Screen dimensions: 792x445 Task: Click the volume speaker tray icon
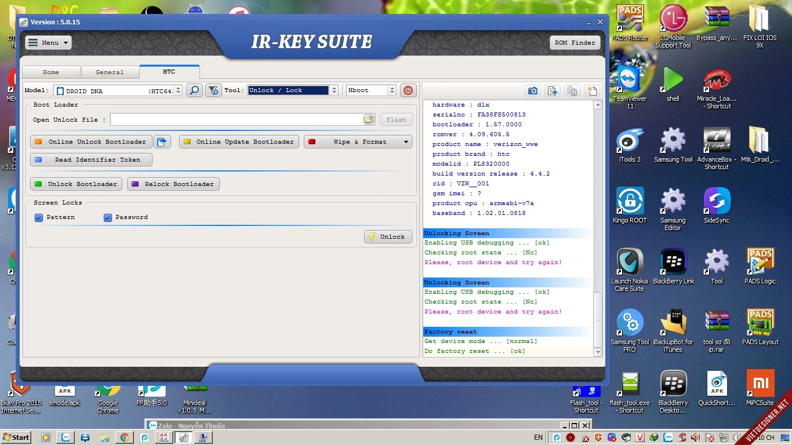point(695,437)
